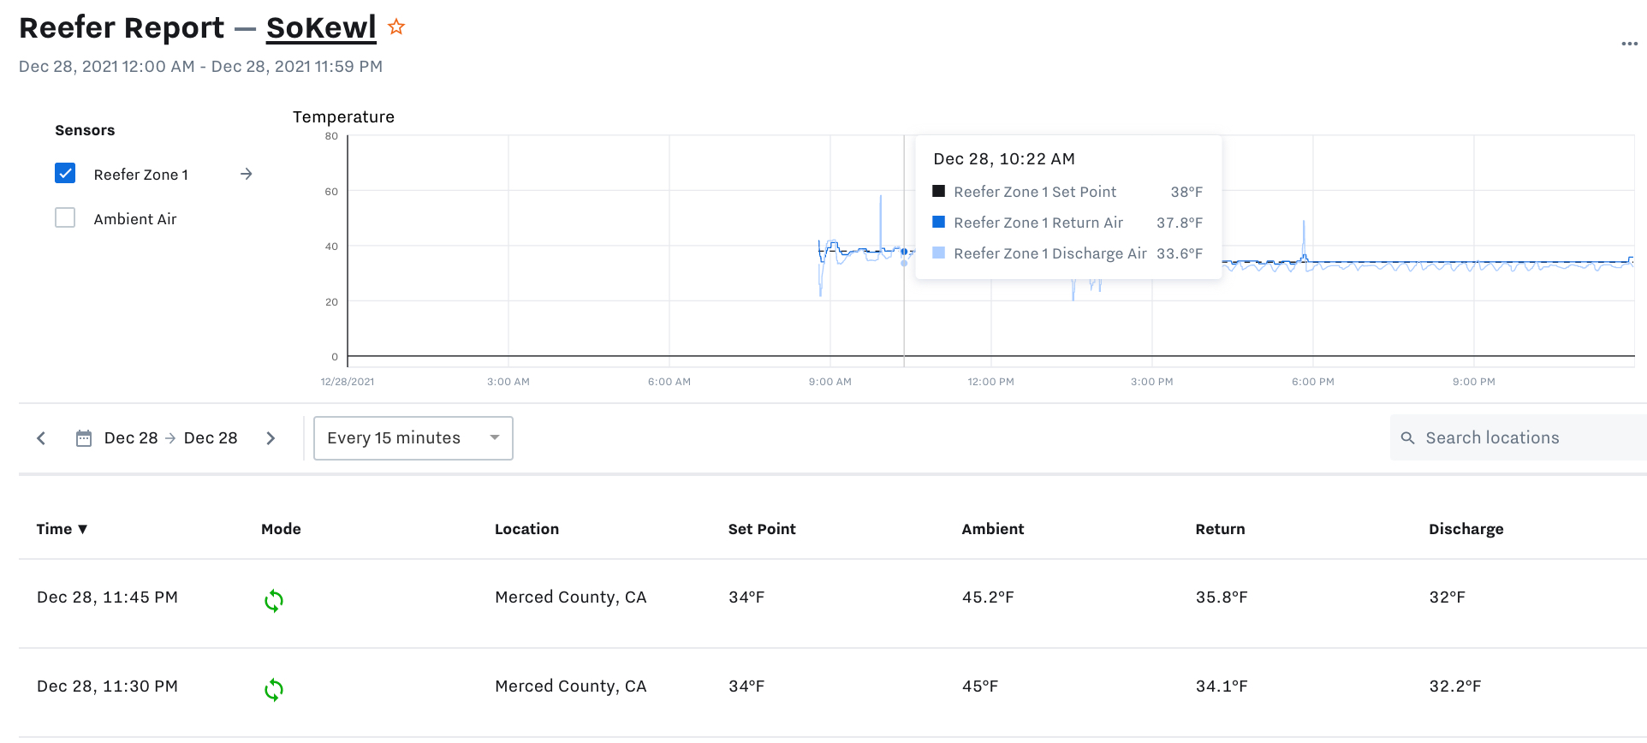The height and width of the screenshot is (743, 1647).
Task: Click the 32.2°F discharge value
Action: 1454,686
